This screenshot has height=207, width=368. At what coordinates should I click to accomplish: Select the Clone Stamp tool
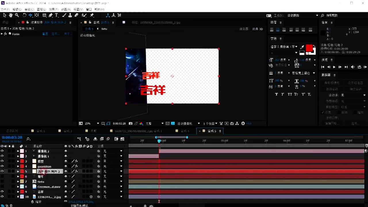point(70,15)
